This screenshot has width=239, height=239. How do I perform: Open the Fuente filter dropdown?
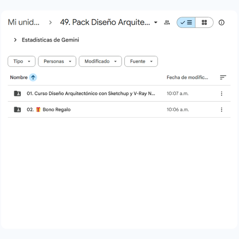pyautogui.click(x=141, y=61)
